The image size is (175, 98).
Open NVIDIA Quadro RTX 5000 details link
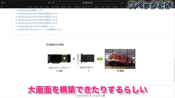pyautogui.click(x=37, y=20)
